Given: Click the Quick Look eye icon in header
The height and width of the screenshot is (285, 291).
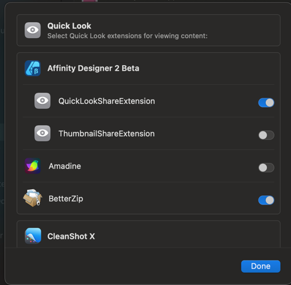Looking at the screenshot, I should click(x=33, y=30).
